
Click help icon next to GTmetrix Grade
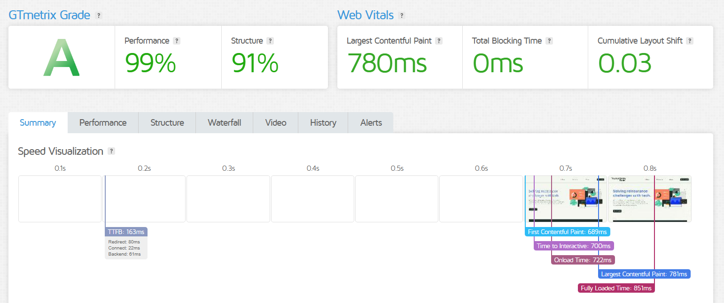coord(99,15)
